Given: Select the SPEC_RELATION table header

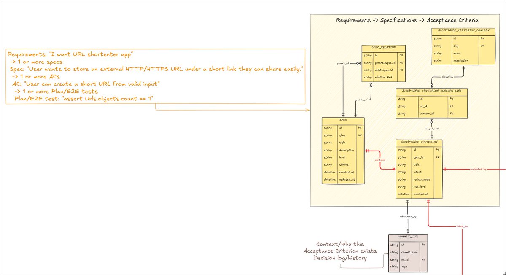Looking at the screenshot, I should tap(384, 48).
